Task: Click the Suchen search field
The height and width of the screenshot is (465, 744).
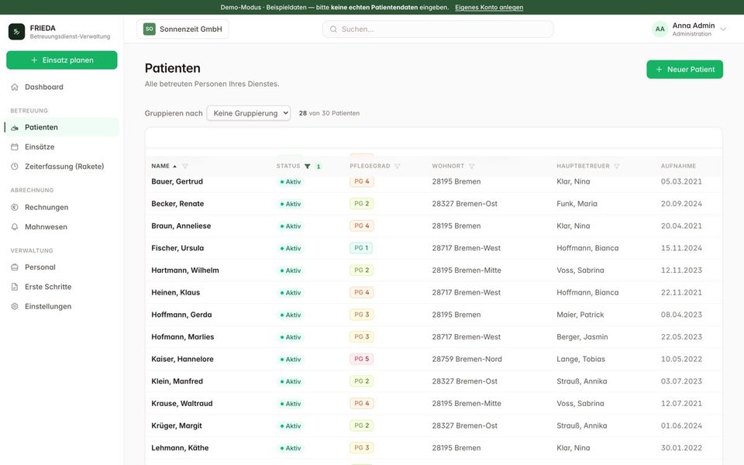Action: tap(438, 29)
